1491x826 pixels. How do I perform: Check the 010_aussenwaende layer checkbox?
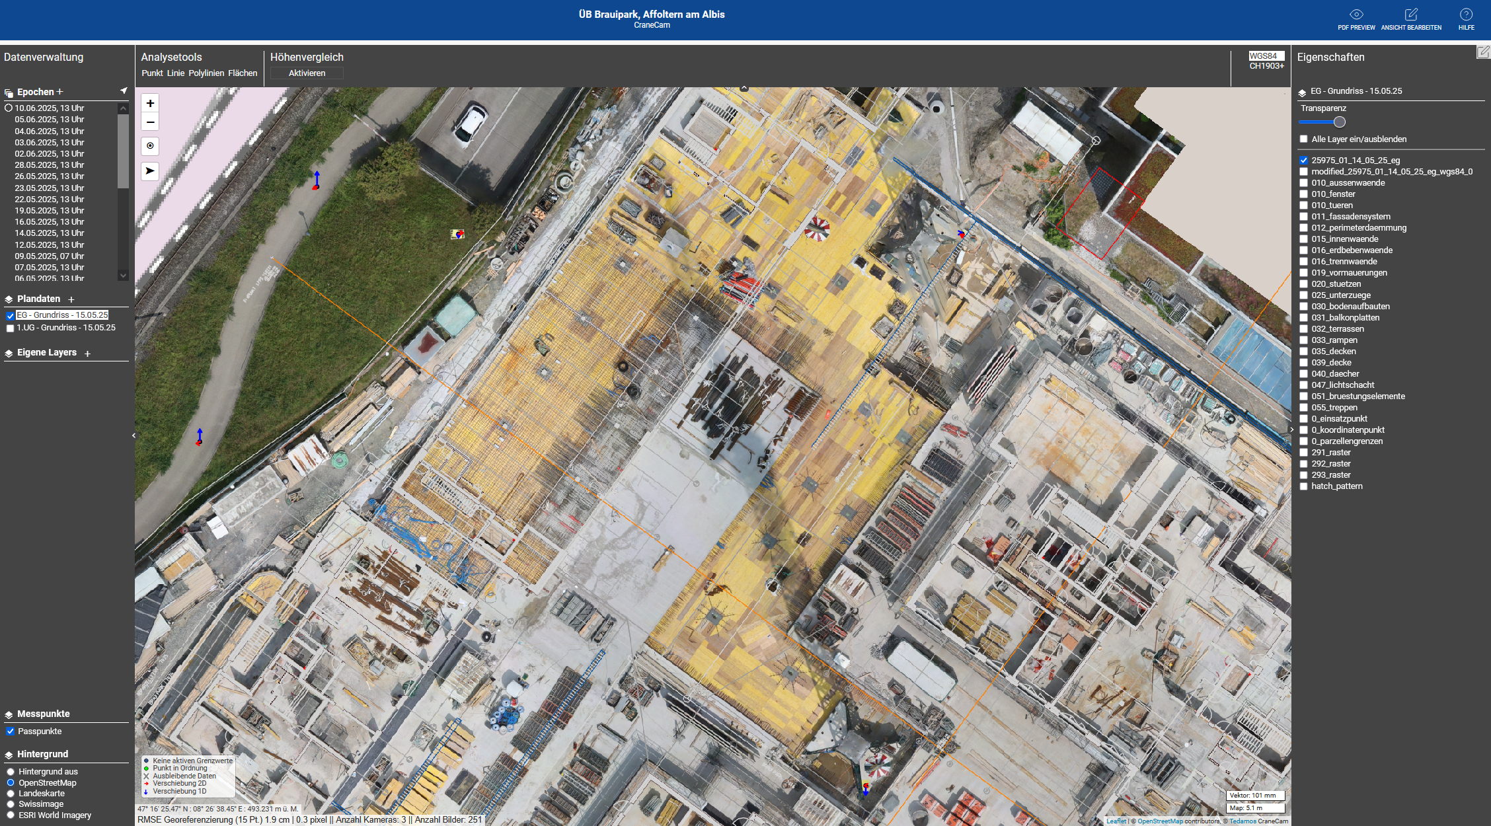coord(1303,183)
